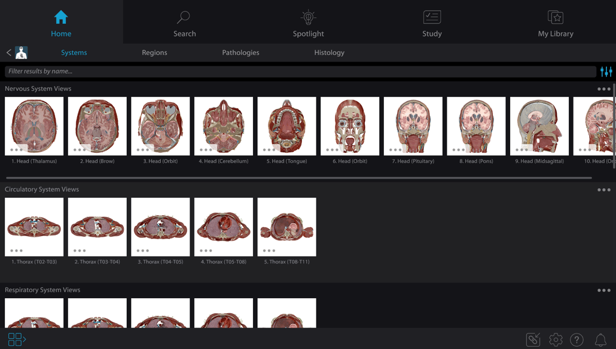Open the Pathologies tab
This screenshot has width=616, height=349.
click(240, 52)
